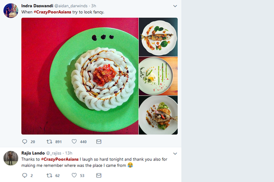274x182 pixels.
Task: Open #CrazyPoorAsians hashtag in Indra's tweet
Action: tap(52, 12)
